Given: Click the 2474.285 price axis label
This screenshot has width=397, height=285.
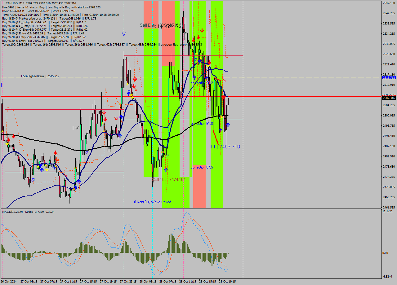Looking at the screenshot, I should tap(389, 177).
